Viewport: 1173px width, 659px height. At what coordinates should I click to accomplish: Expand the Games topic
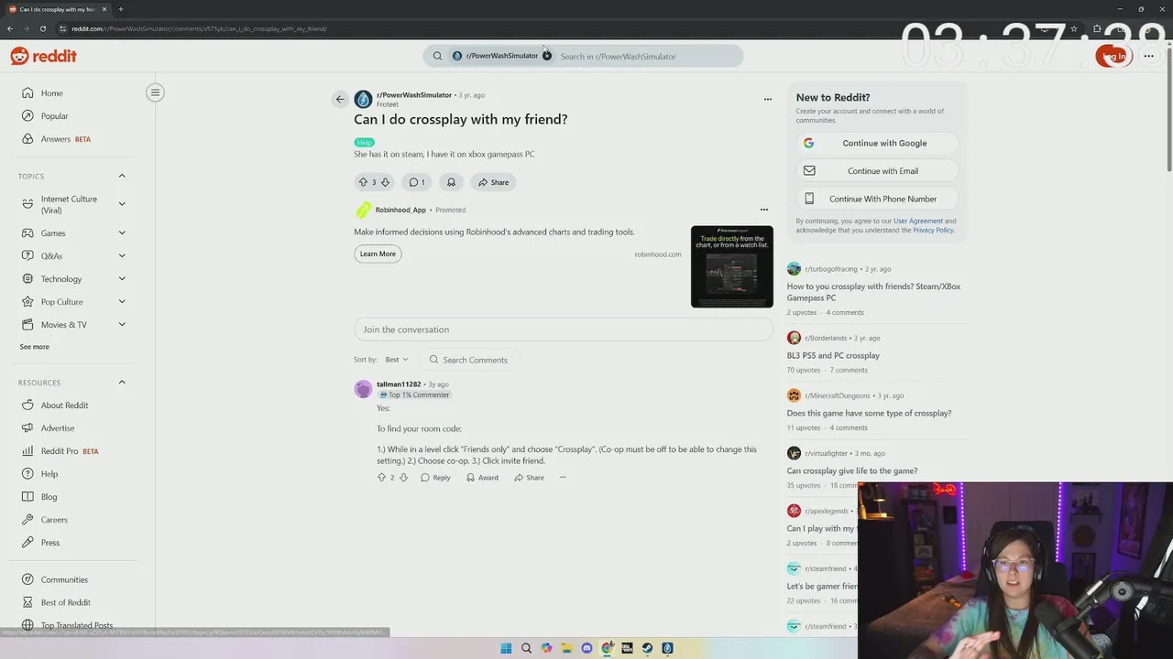coord(122,233)
